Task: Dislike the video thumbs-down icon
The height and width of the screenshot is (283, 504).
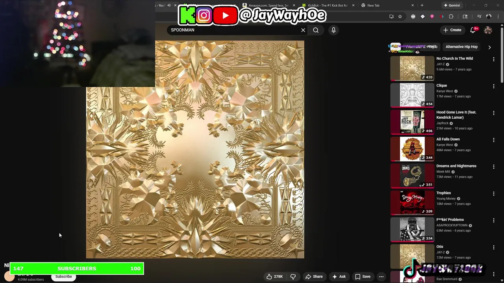Action: 293,277
